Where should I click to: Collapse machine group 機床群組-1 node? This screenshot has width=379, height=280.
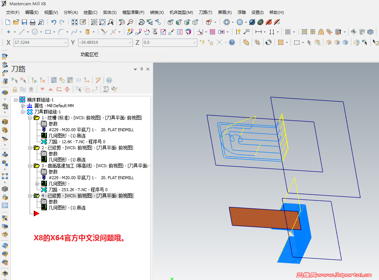tap(16, 100)
